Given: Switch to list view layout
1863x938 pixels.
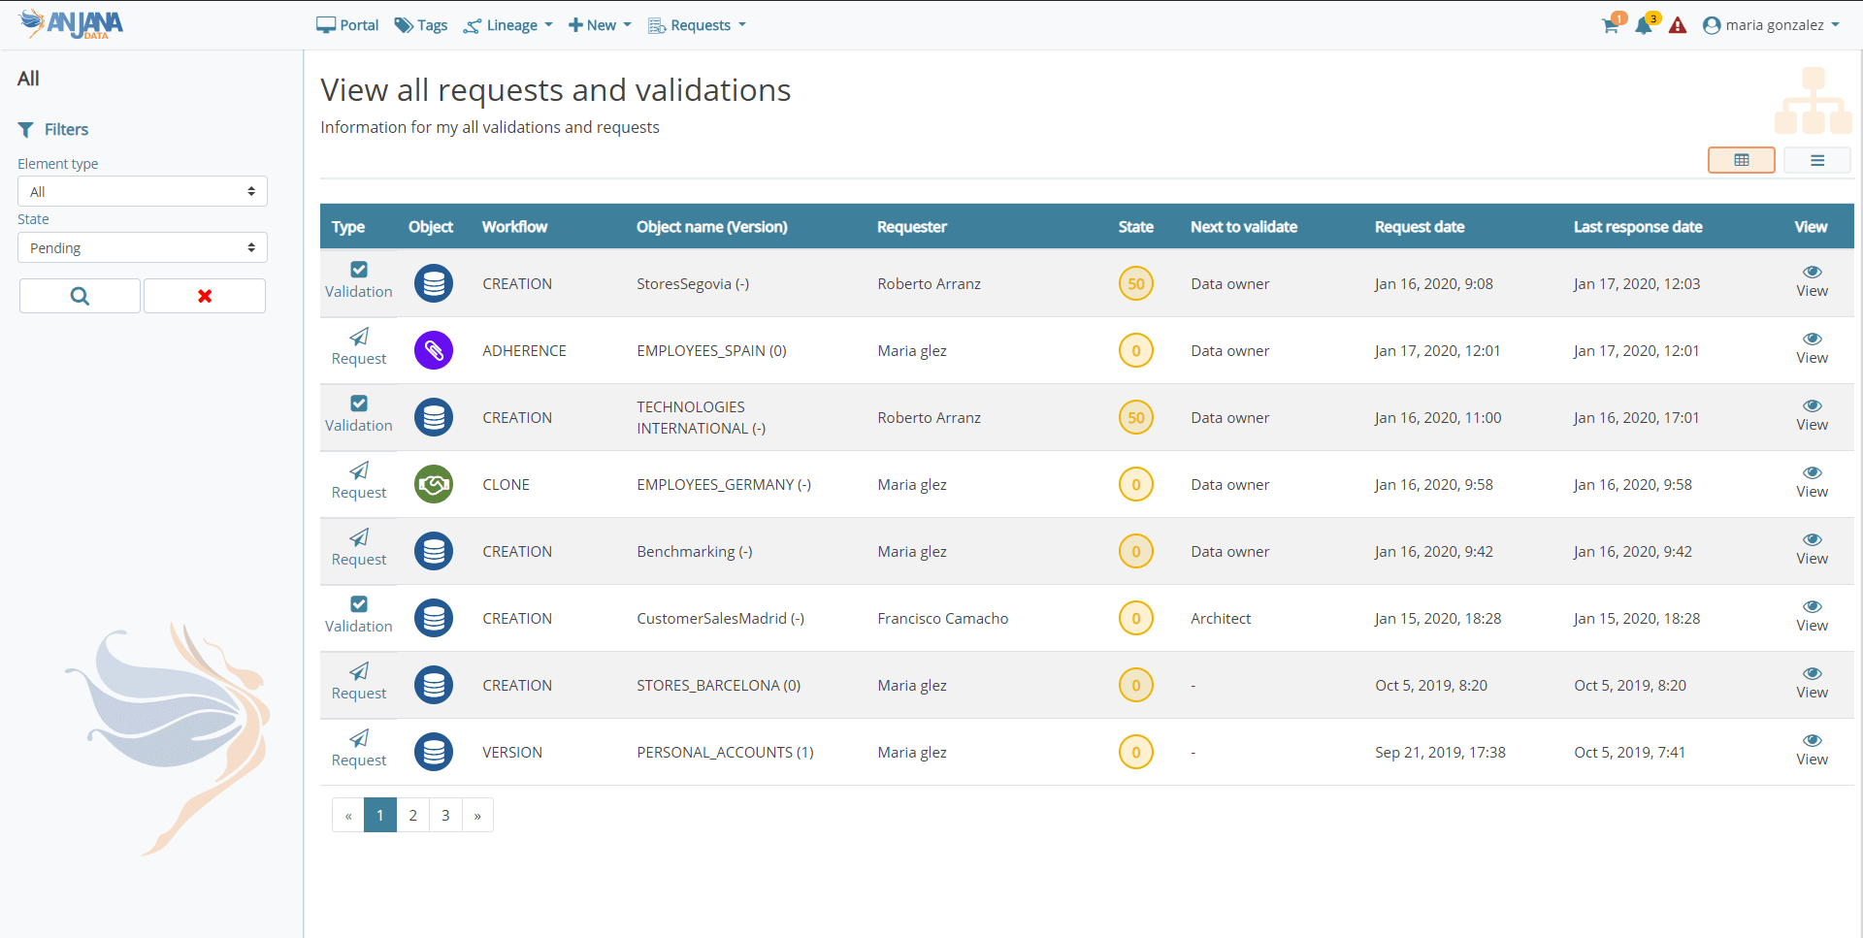Looking at the screenshot, I should coord(1816,160).
